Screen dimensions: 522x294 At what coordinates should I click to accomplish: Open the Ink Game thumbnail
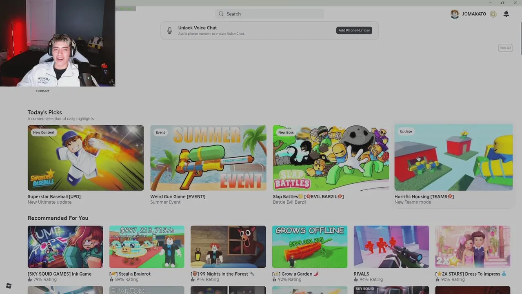(x=65, y=247)
